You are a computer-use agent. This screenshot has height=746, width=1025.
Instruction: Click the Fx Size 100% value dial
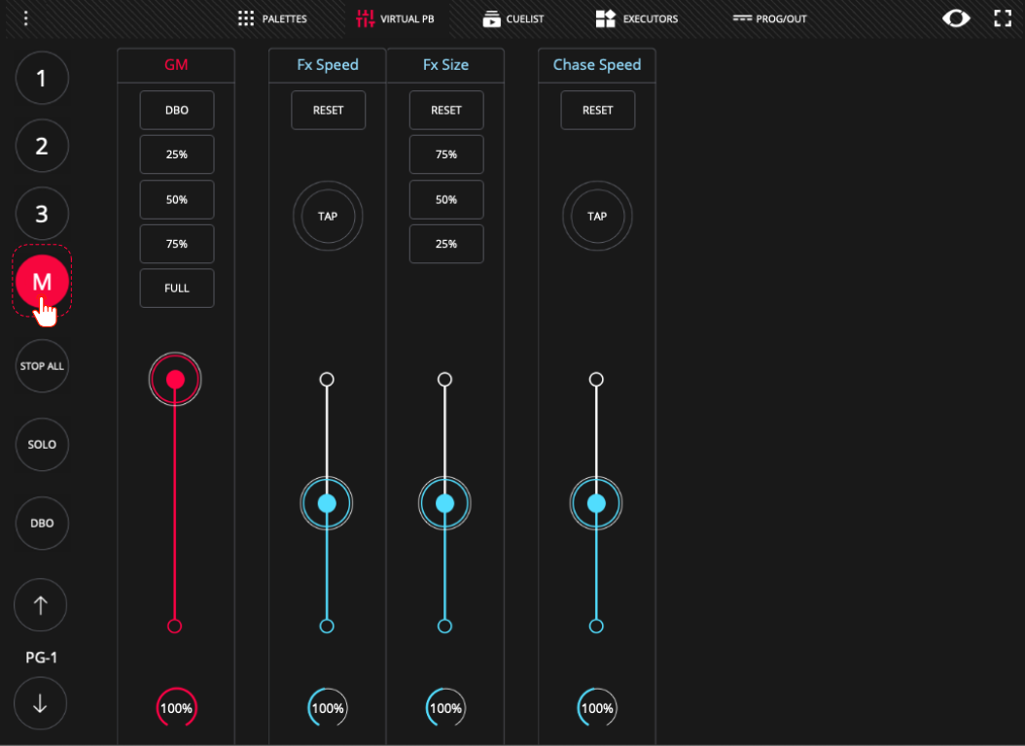pos(445,708)
